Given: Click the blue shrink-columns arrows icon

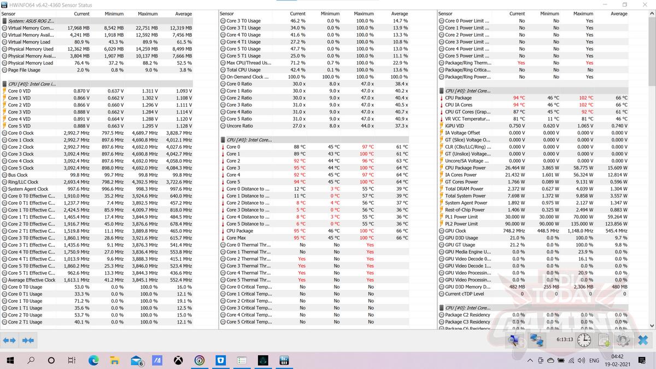Looking at the screenshot, I should click(28, 340).
